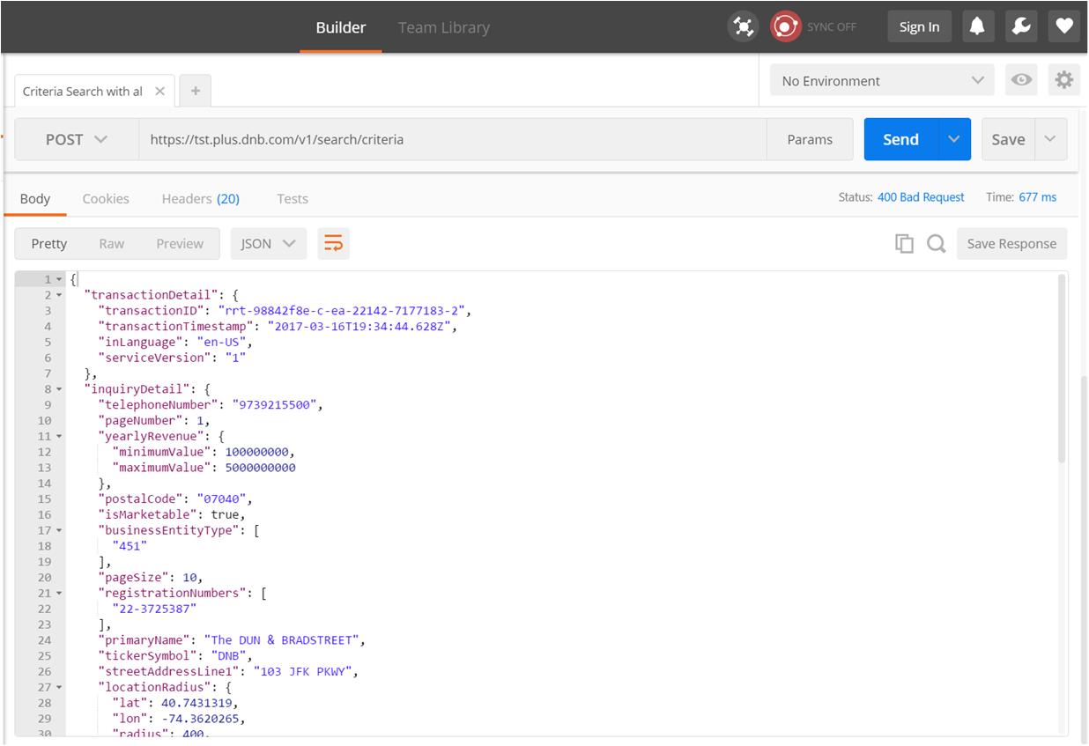Select Criteria Search request tab
This screenshot has width=1089, height=746.
click(83, 91)
